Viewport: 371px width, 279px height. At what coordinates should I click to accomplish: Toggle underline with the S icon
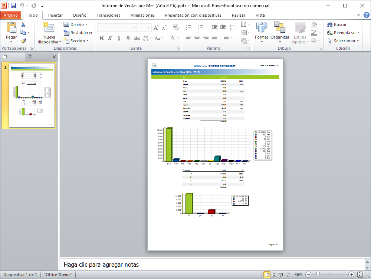click(118, 37)
